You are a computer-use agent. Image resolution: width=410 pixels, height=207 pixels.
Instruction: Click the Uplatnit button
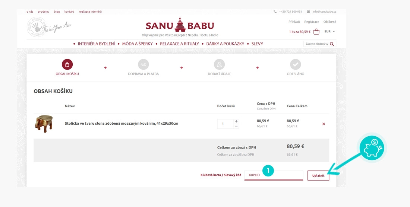click(318, 176)
